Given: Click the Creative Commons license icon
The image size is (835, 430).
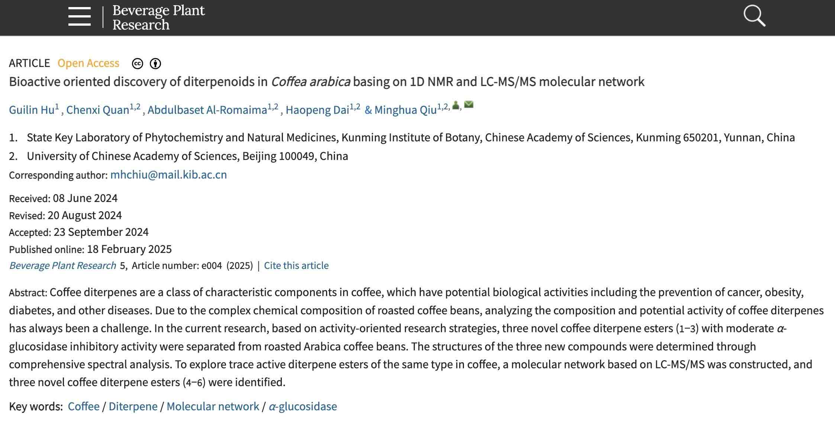Looking at the screenshot, I should pos(138,64).
